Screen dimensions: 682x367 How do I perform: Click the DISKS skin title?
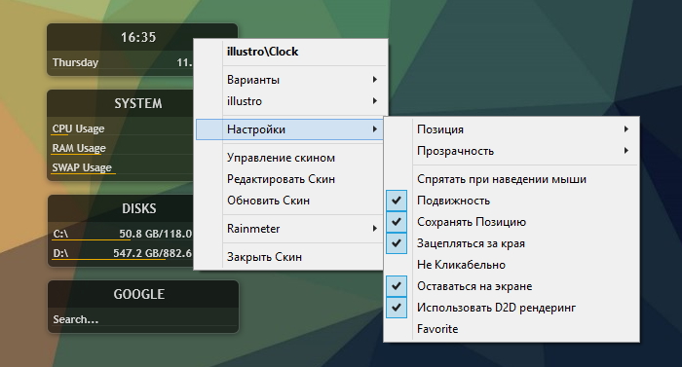coord(138,208)
